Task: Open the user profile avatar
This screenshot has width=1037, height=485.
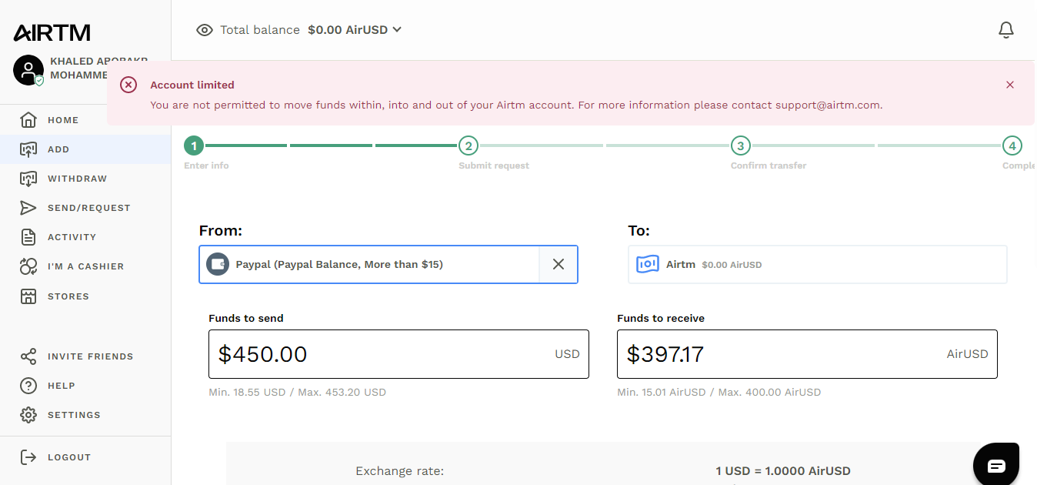Action: pyautogui.click(x=28, y=70)
